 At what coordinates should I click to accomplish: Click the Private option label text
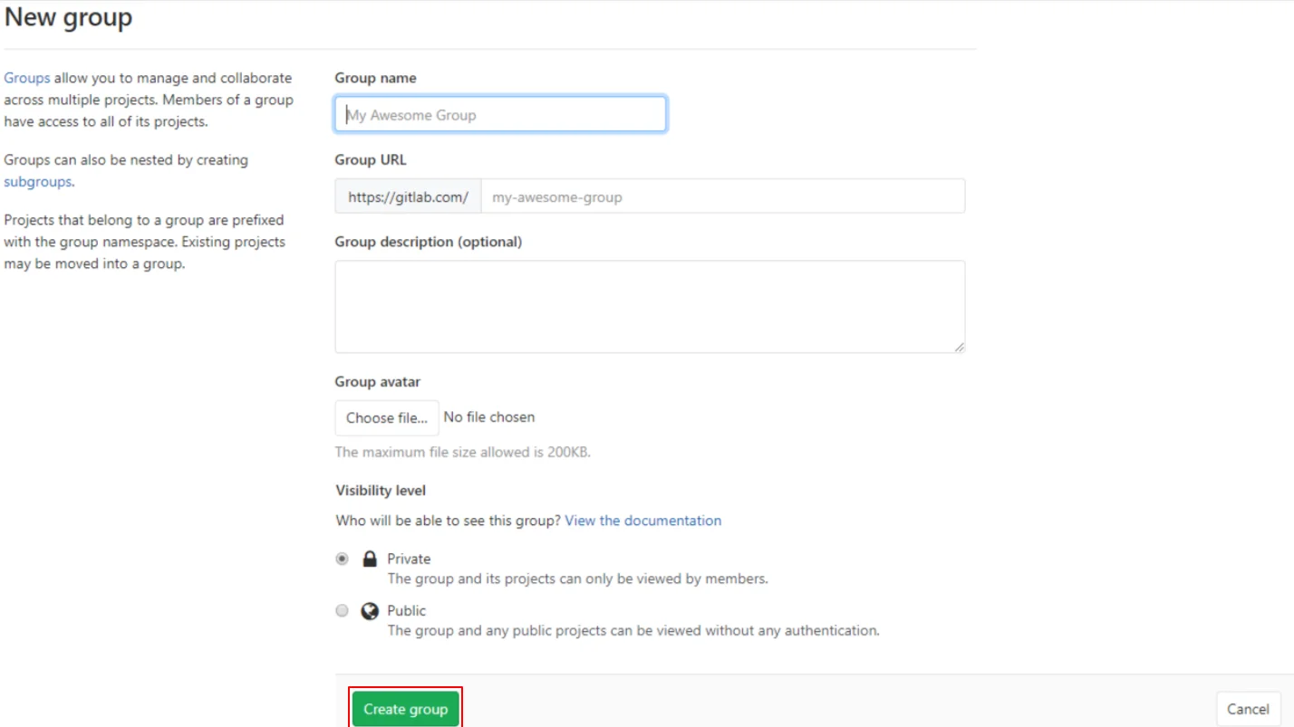coord(409,559)
